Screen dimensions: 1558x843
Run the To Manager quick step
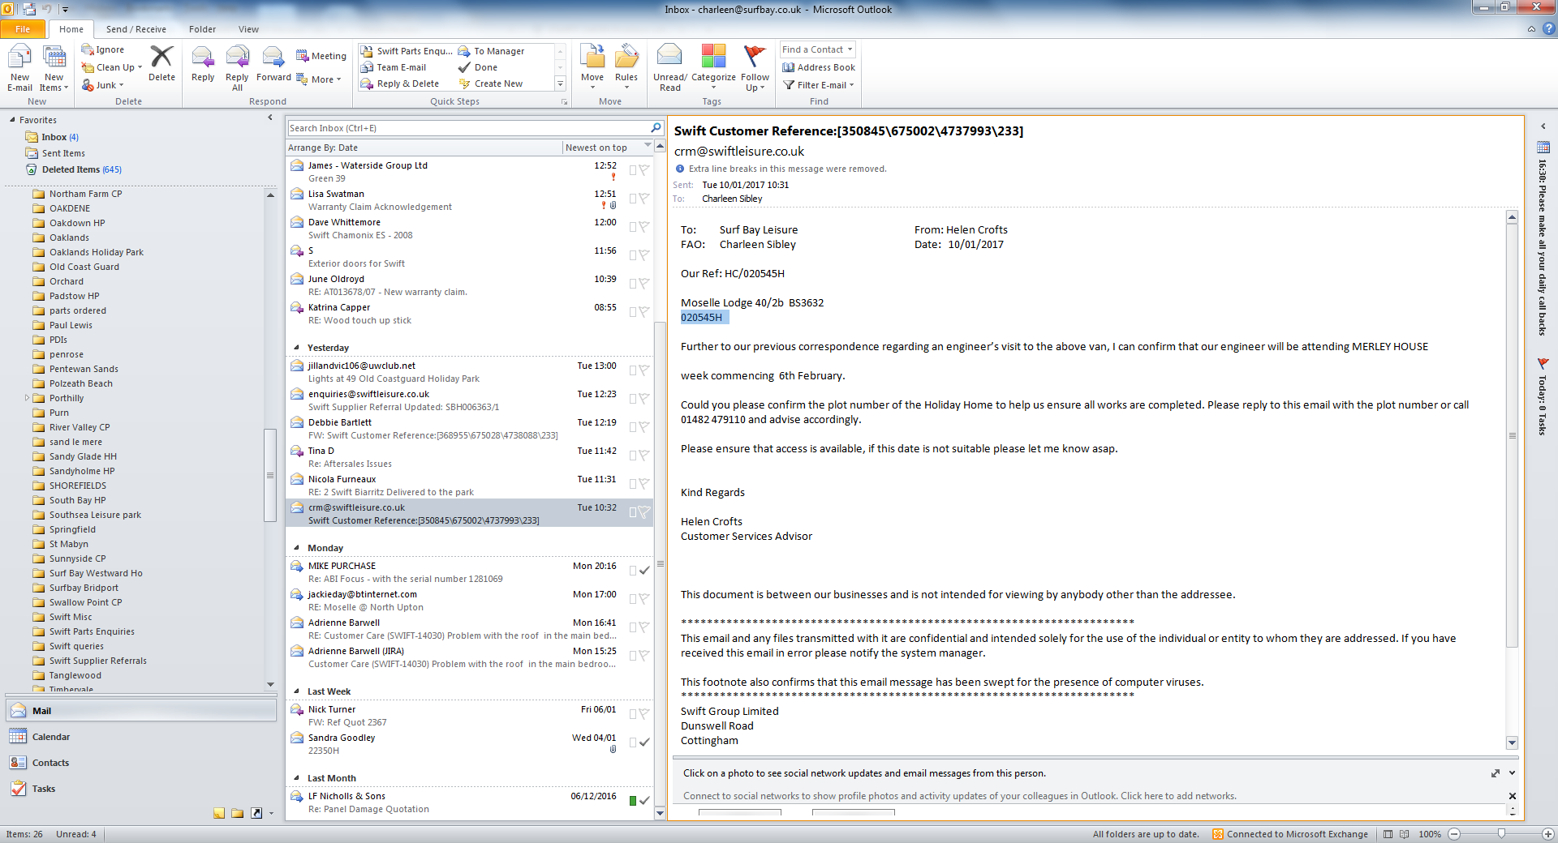click(x=492, y=51)
